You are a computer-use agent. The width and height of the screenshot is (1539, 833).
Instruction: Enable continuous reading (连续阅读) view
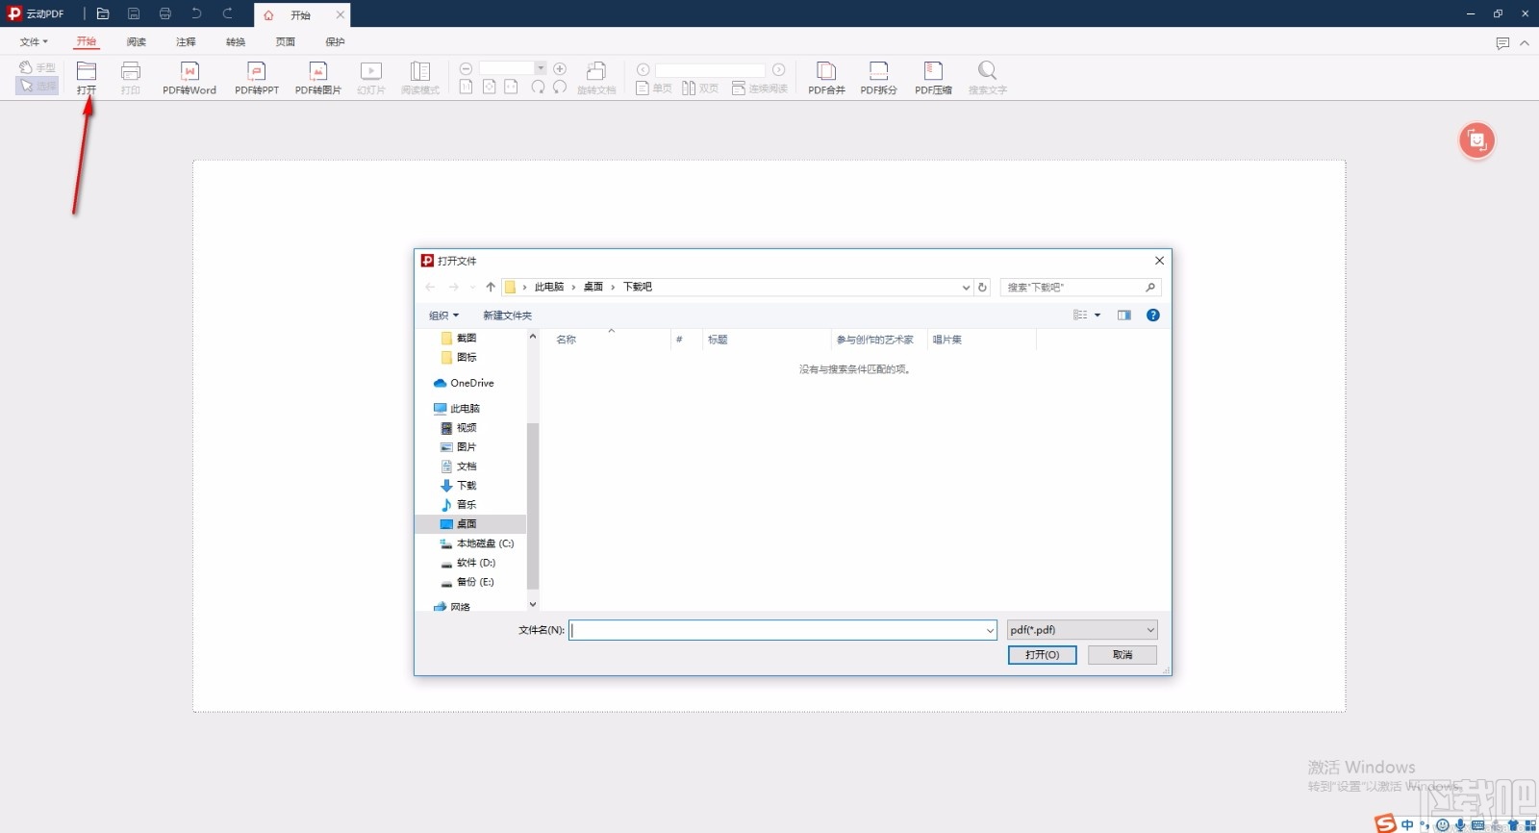[760, 88]
